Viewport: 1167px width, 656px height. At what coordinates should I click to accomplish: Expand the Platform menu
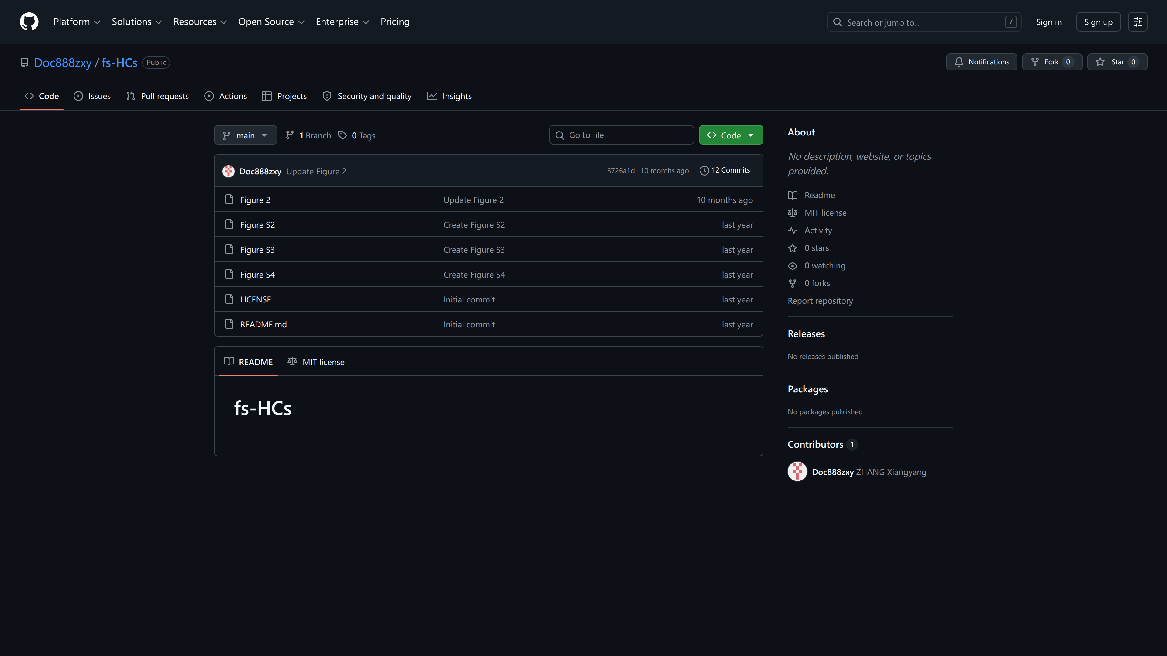tap(77, 22)
